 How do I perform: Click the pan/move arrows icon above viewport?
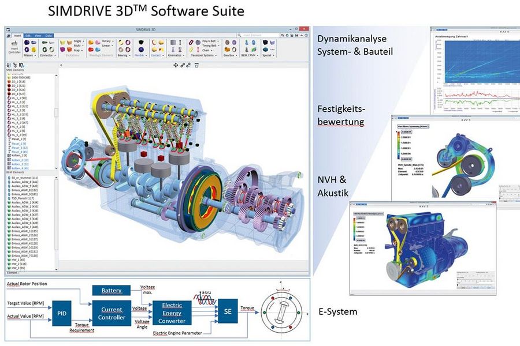[x=176, y=65]
